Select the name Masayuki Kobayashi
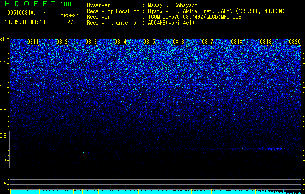Viewport: 305px width, 194px height. coord(174,5)
